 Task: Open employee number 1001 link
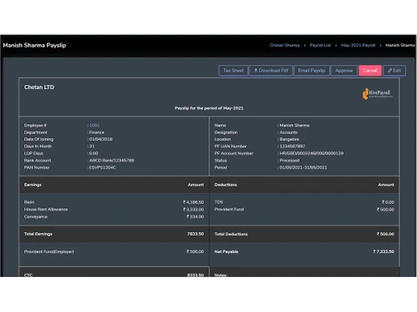point(94,126)
